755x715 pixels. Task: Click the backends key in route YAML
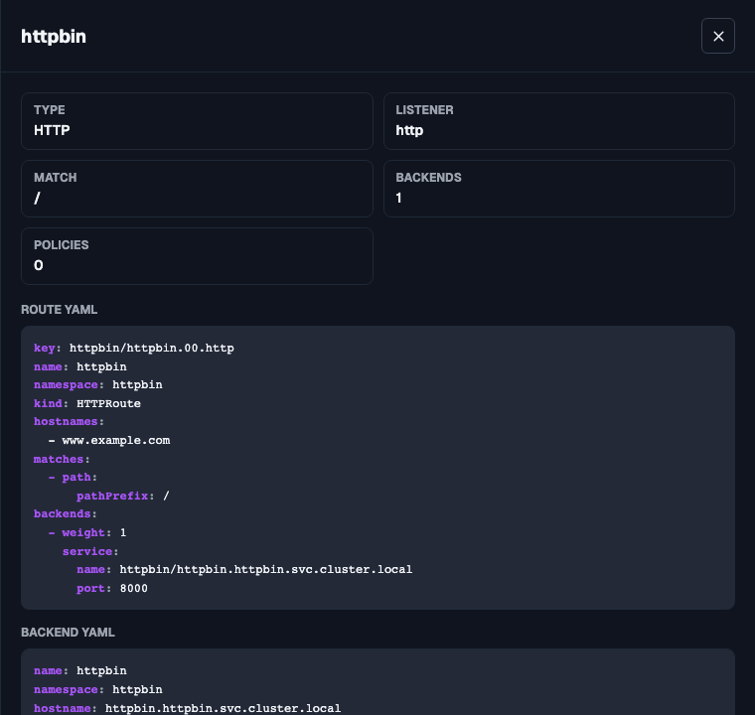(65, 514)
